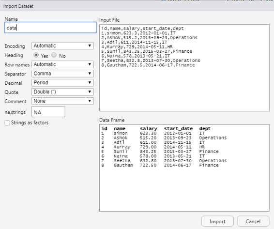Click the input line 2,Ashok,515.2,2013-09-23,Operations
274x229 pixels.
(x=150, y=38)
